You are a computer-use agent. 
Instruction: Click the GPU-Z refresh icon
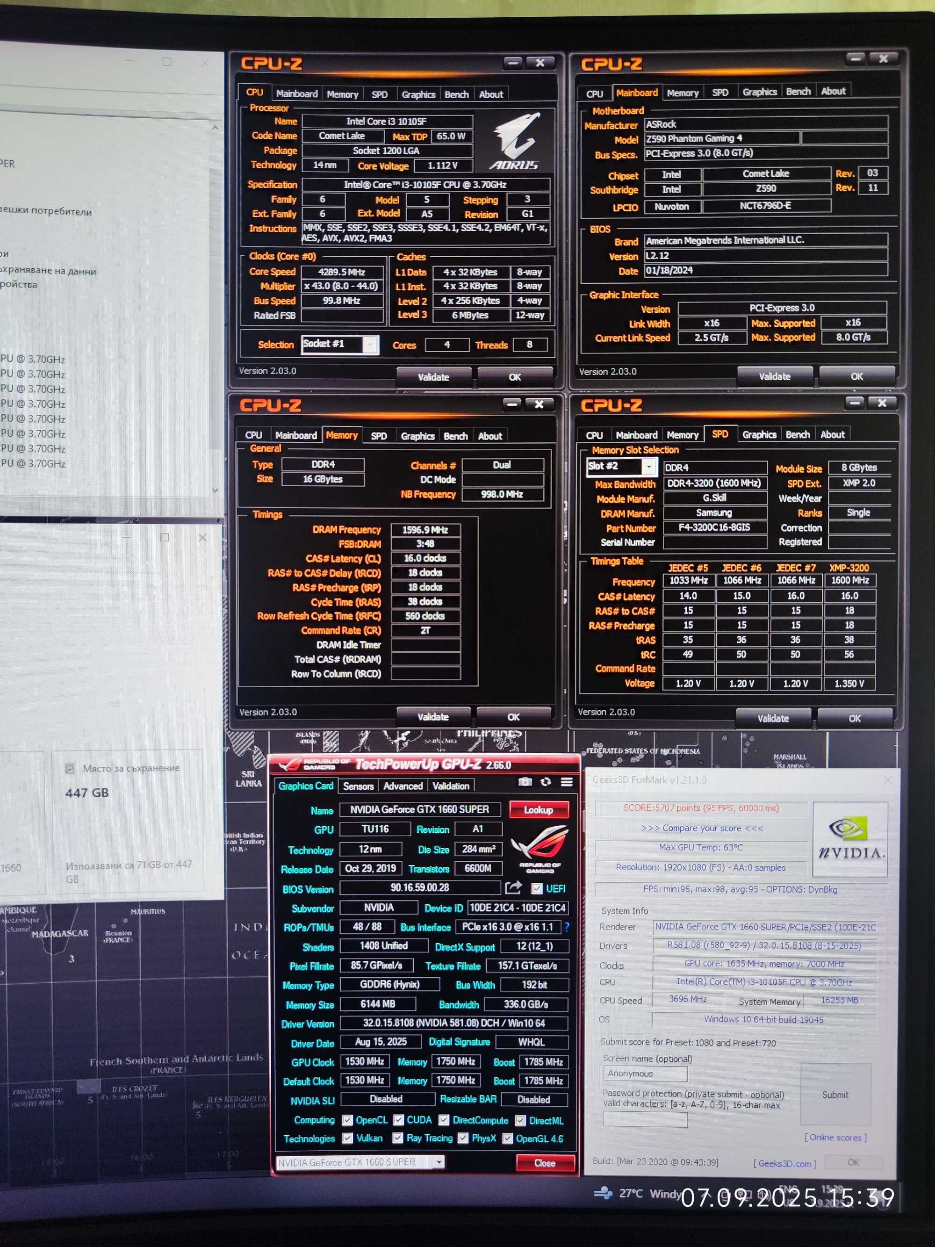point(546,782)
